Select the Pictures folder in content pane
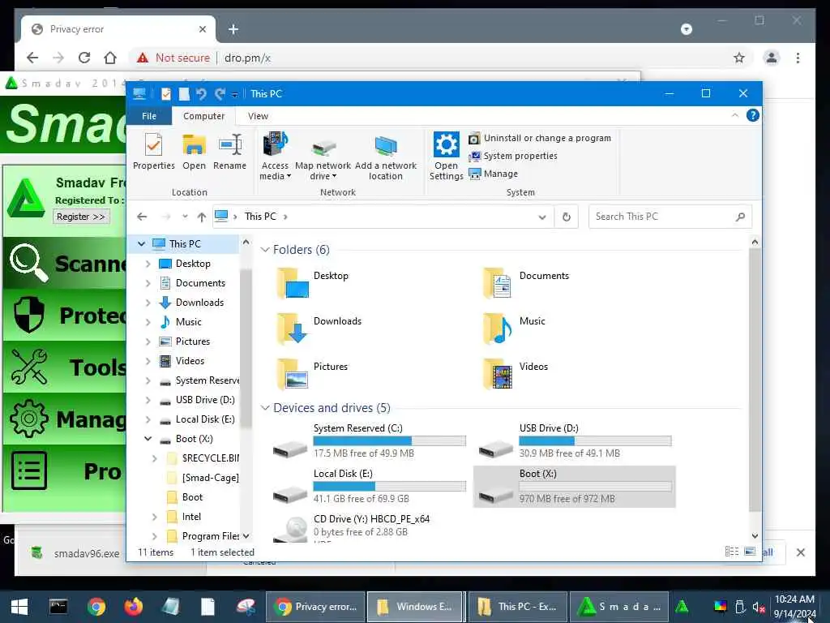Screen dimensions: 830x623 [311, 373]
